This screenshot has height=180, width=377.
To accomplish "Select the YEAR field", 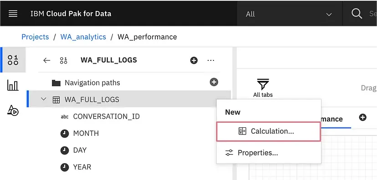I will tap(82, 167).
